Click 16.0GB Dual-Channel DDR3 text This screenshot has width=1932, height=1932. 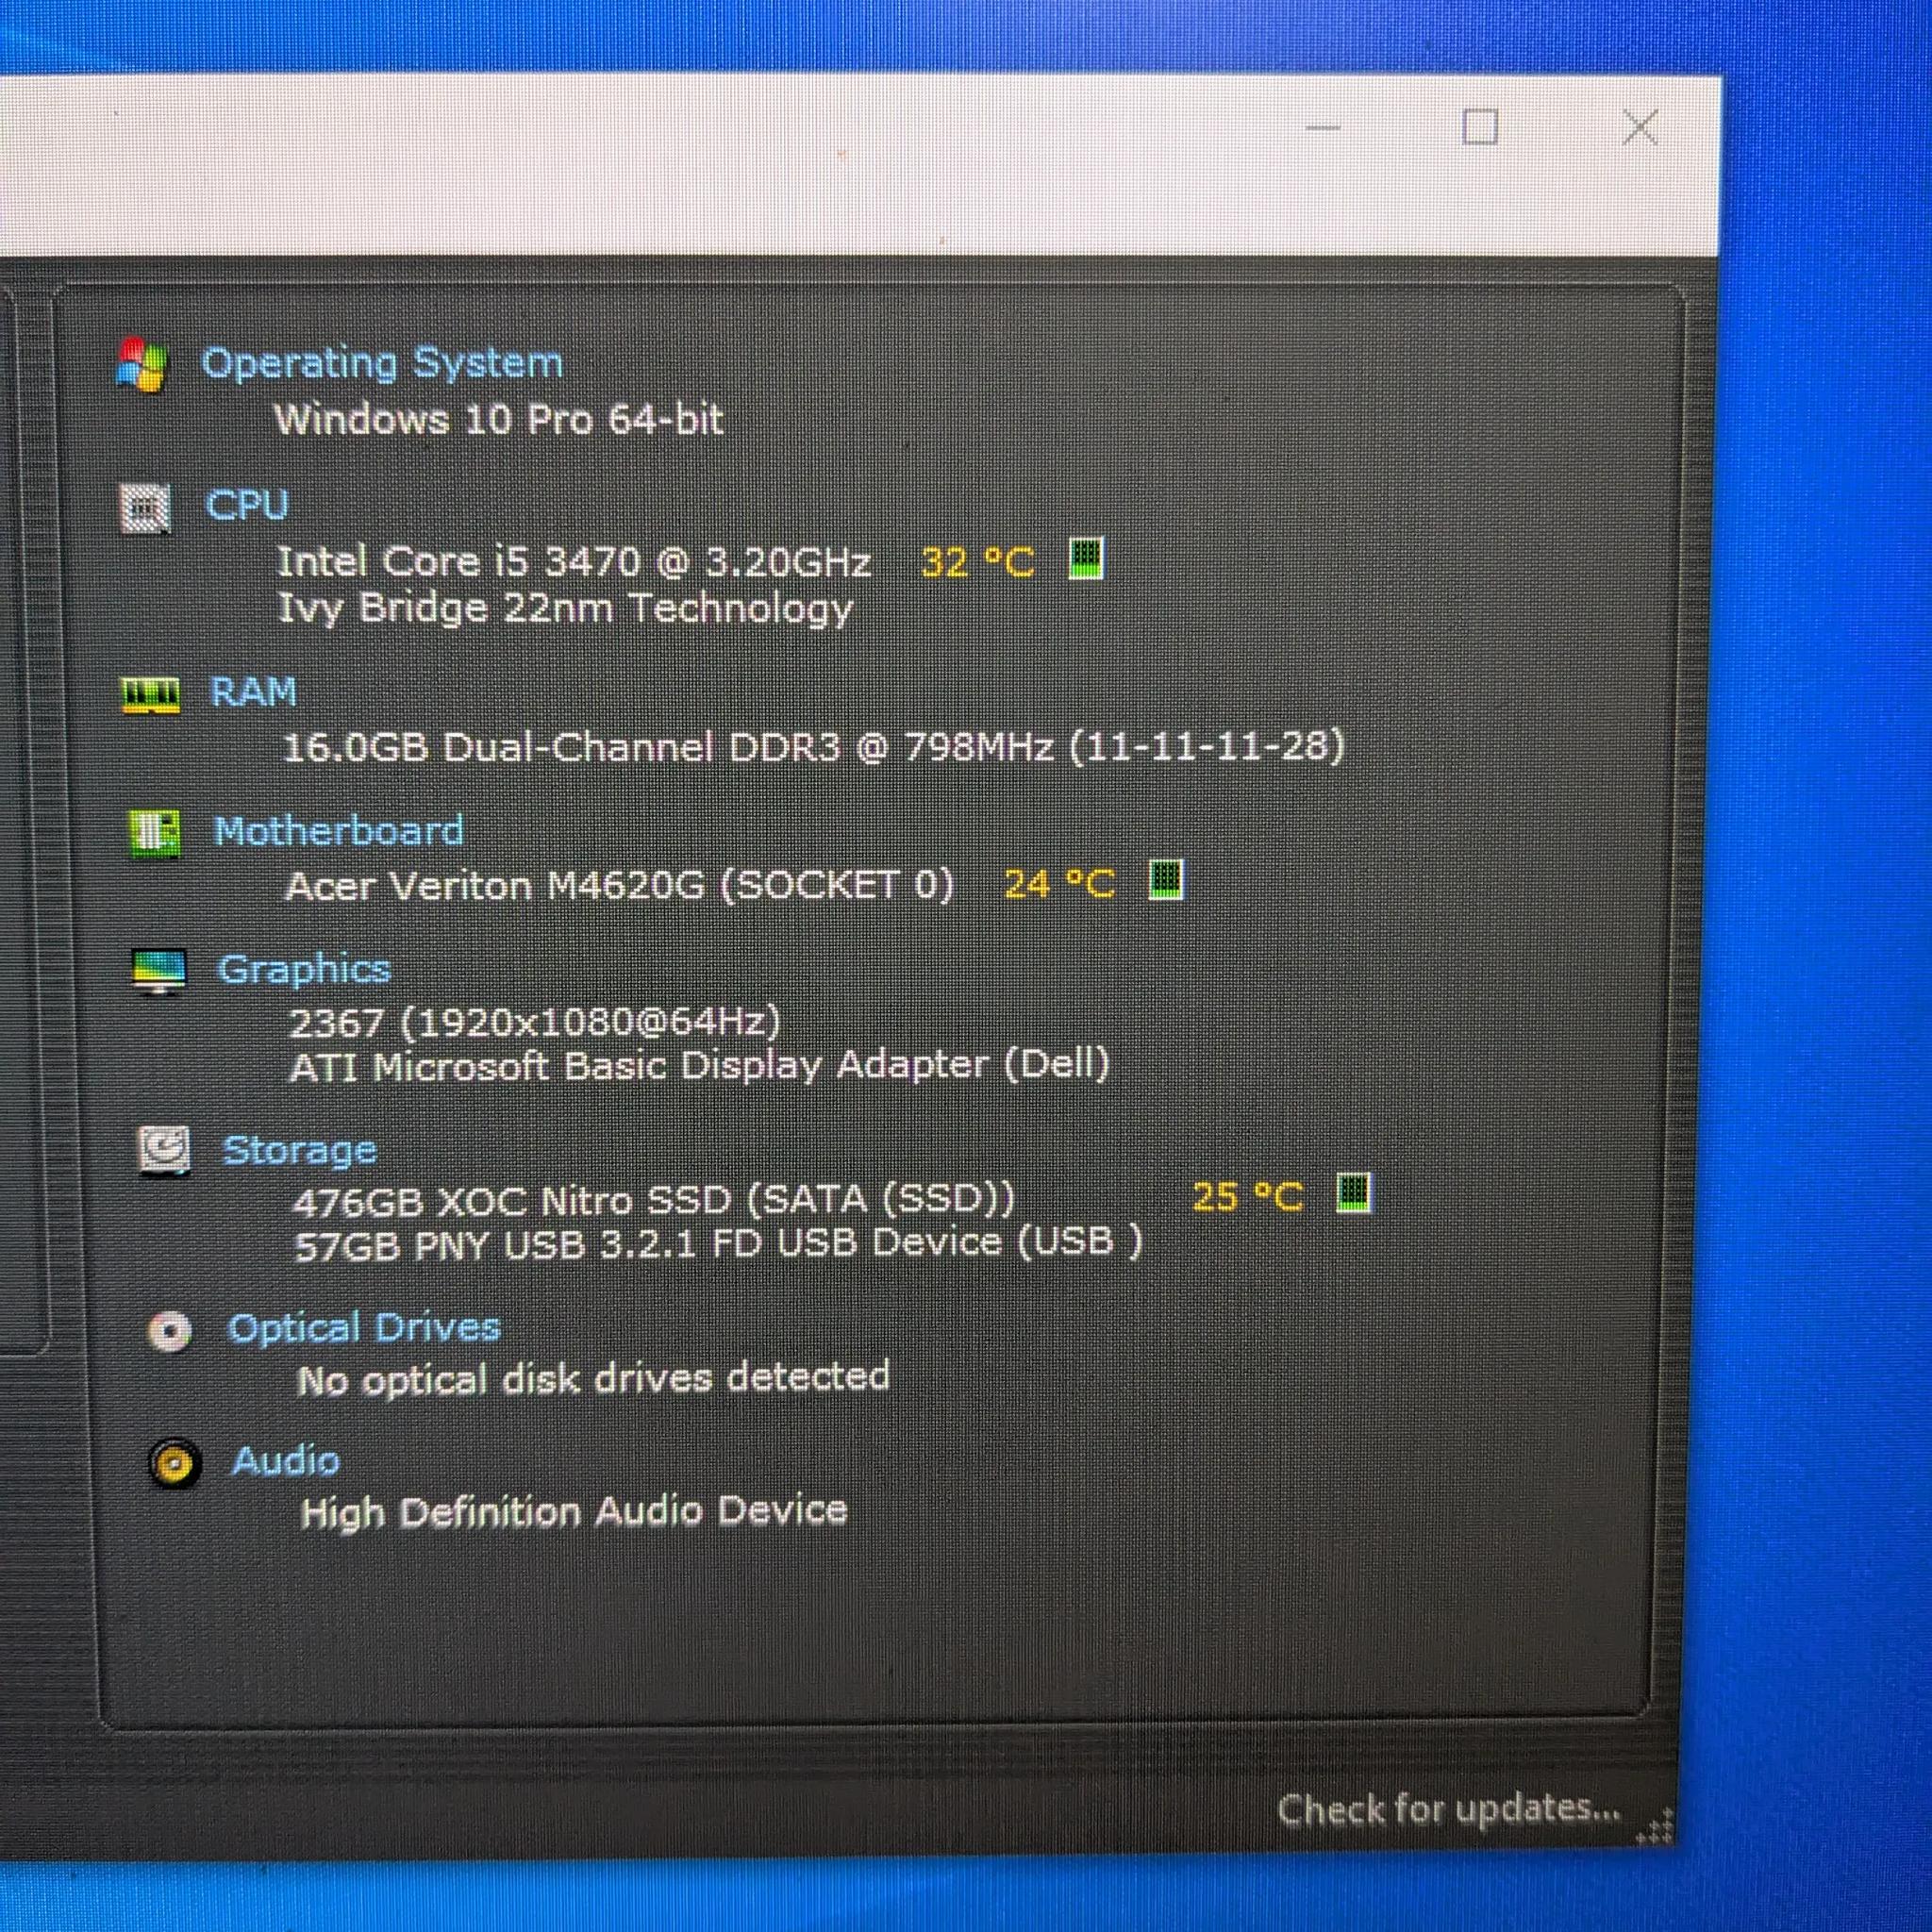(x=563, y=747)
